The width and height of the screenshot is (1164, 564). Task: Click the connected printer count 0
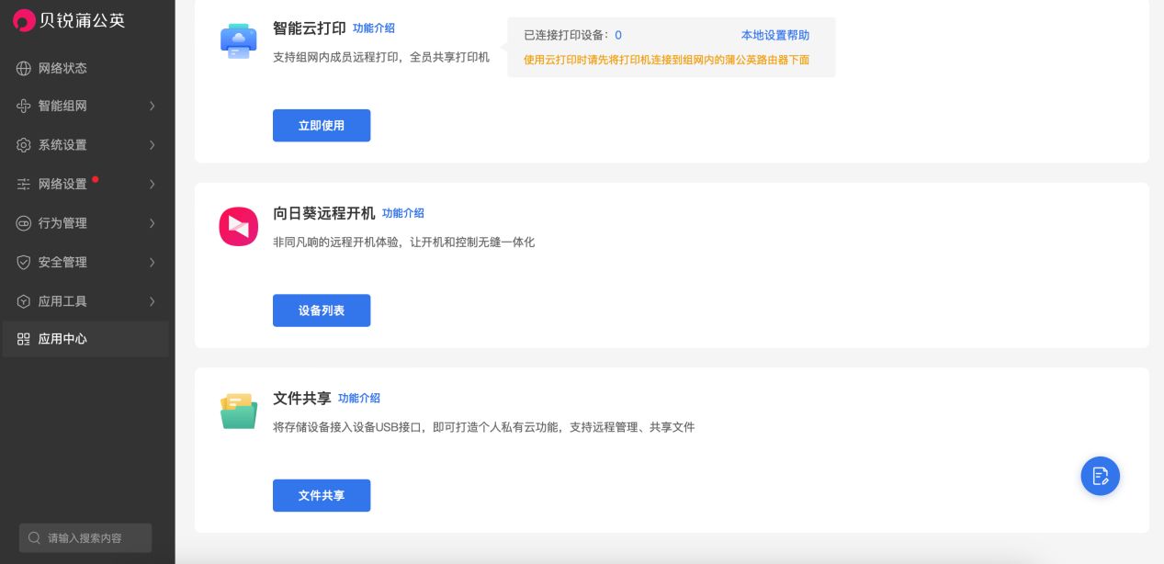coord(618,35)
